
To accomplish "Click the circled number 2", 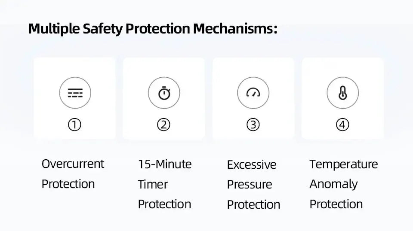I will click(x=163, y=125).
